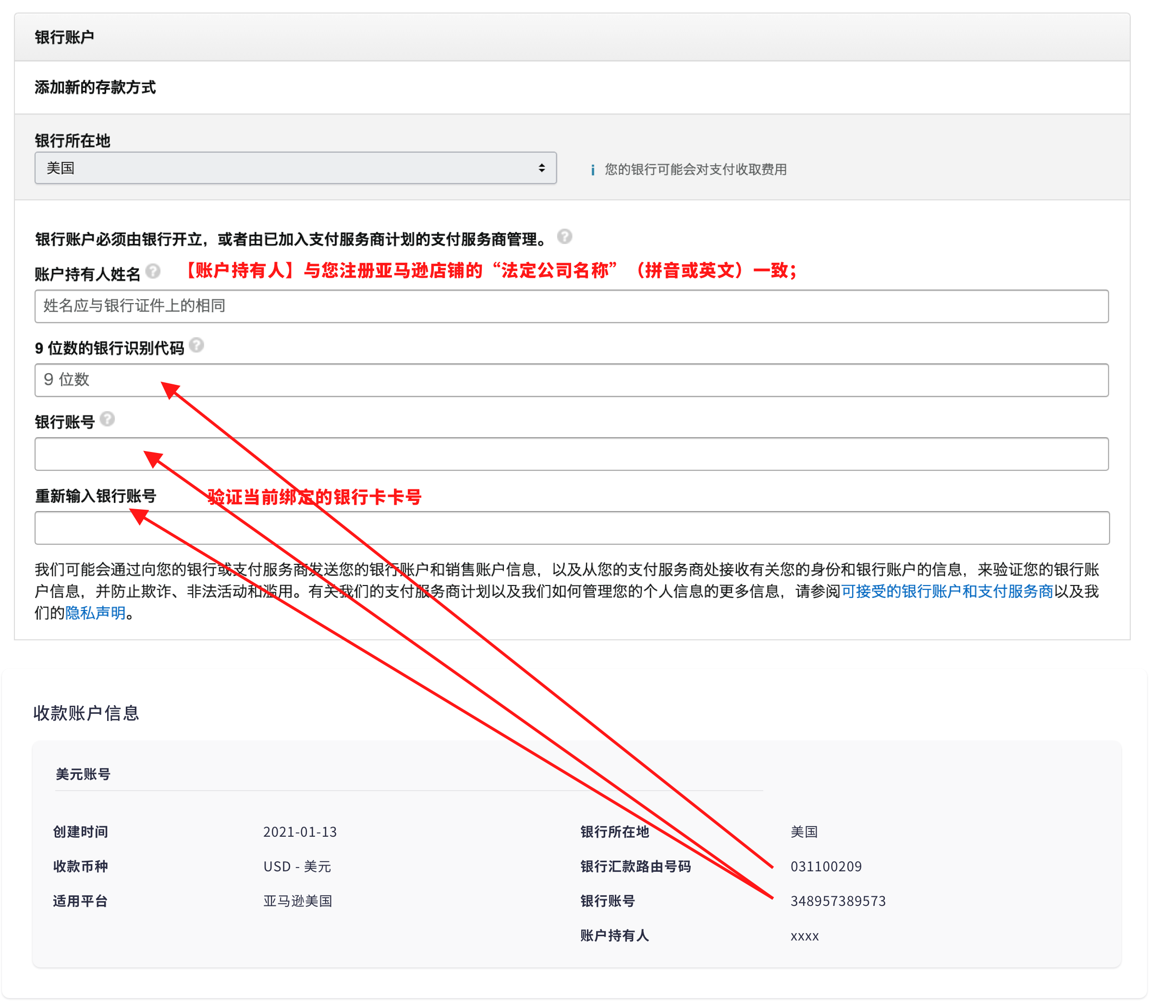Click the account number 348957389573
Screen dimensions: 1149x1001
[837, 901]
